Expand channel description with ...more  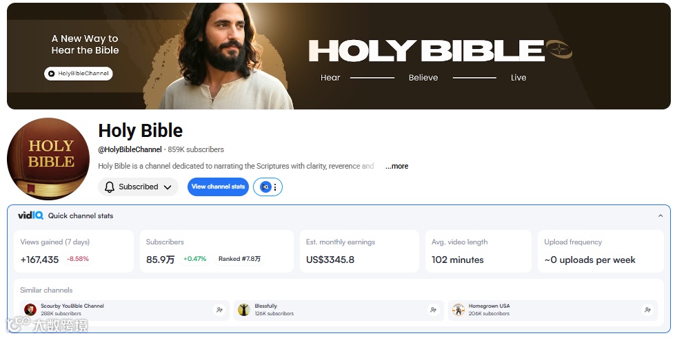point(396,166)
